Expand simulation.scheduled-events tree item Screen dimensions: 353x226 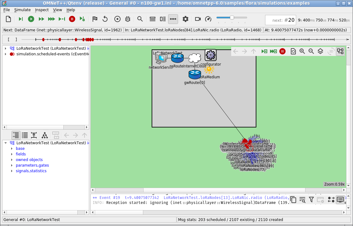coord(5,54)
